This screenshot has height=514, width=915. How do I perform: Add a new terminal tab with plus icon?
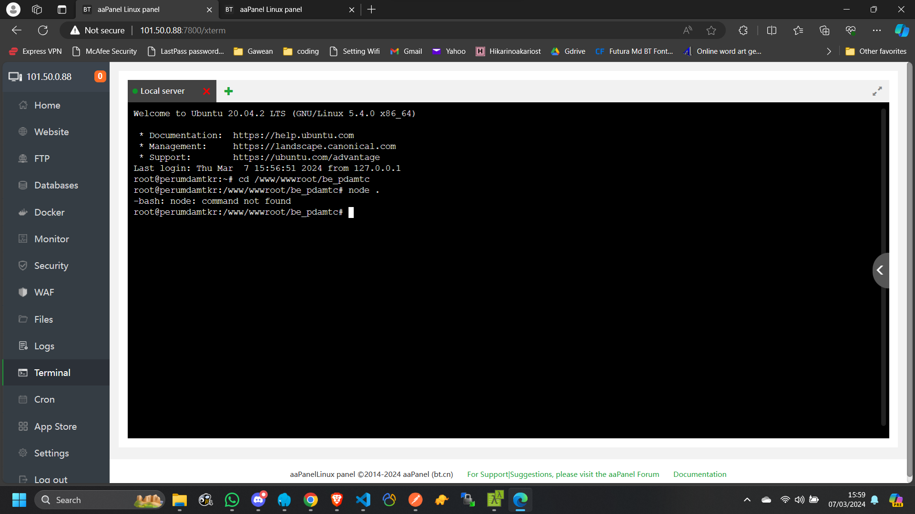[x=228, y=91]
